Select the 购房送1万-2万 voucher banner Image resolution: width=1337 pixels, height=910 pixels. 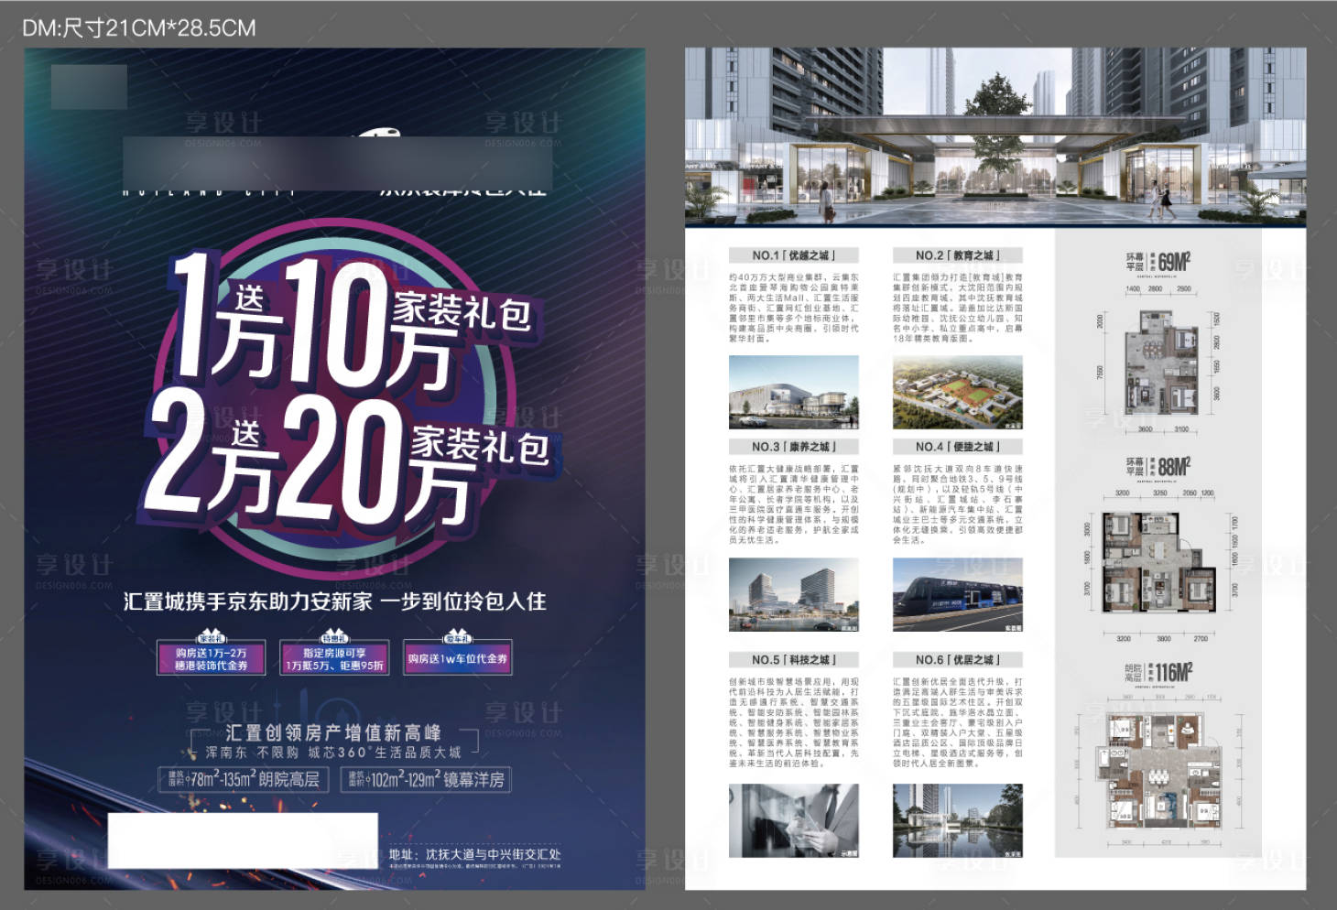[212, 659]
